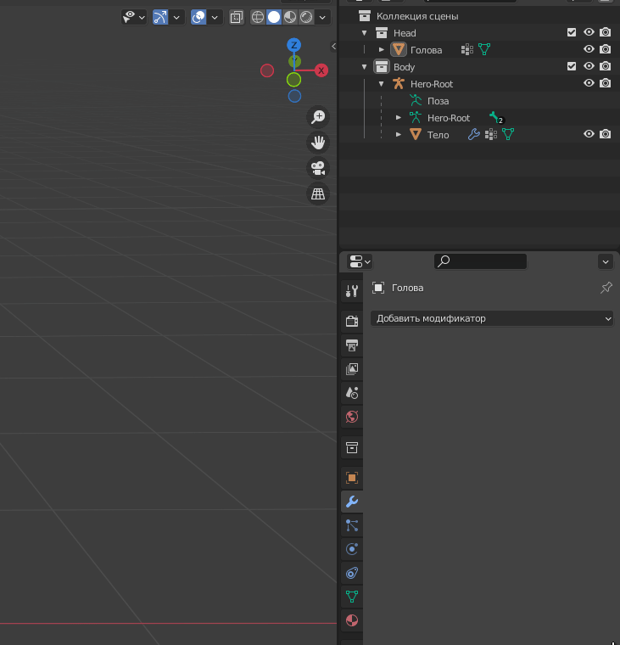Select the pan view hand icon
Screen dimensions: 620x645
click(318, 143)
